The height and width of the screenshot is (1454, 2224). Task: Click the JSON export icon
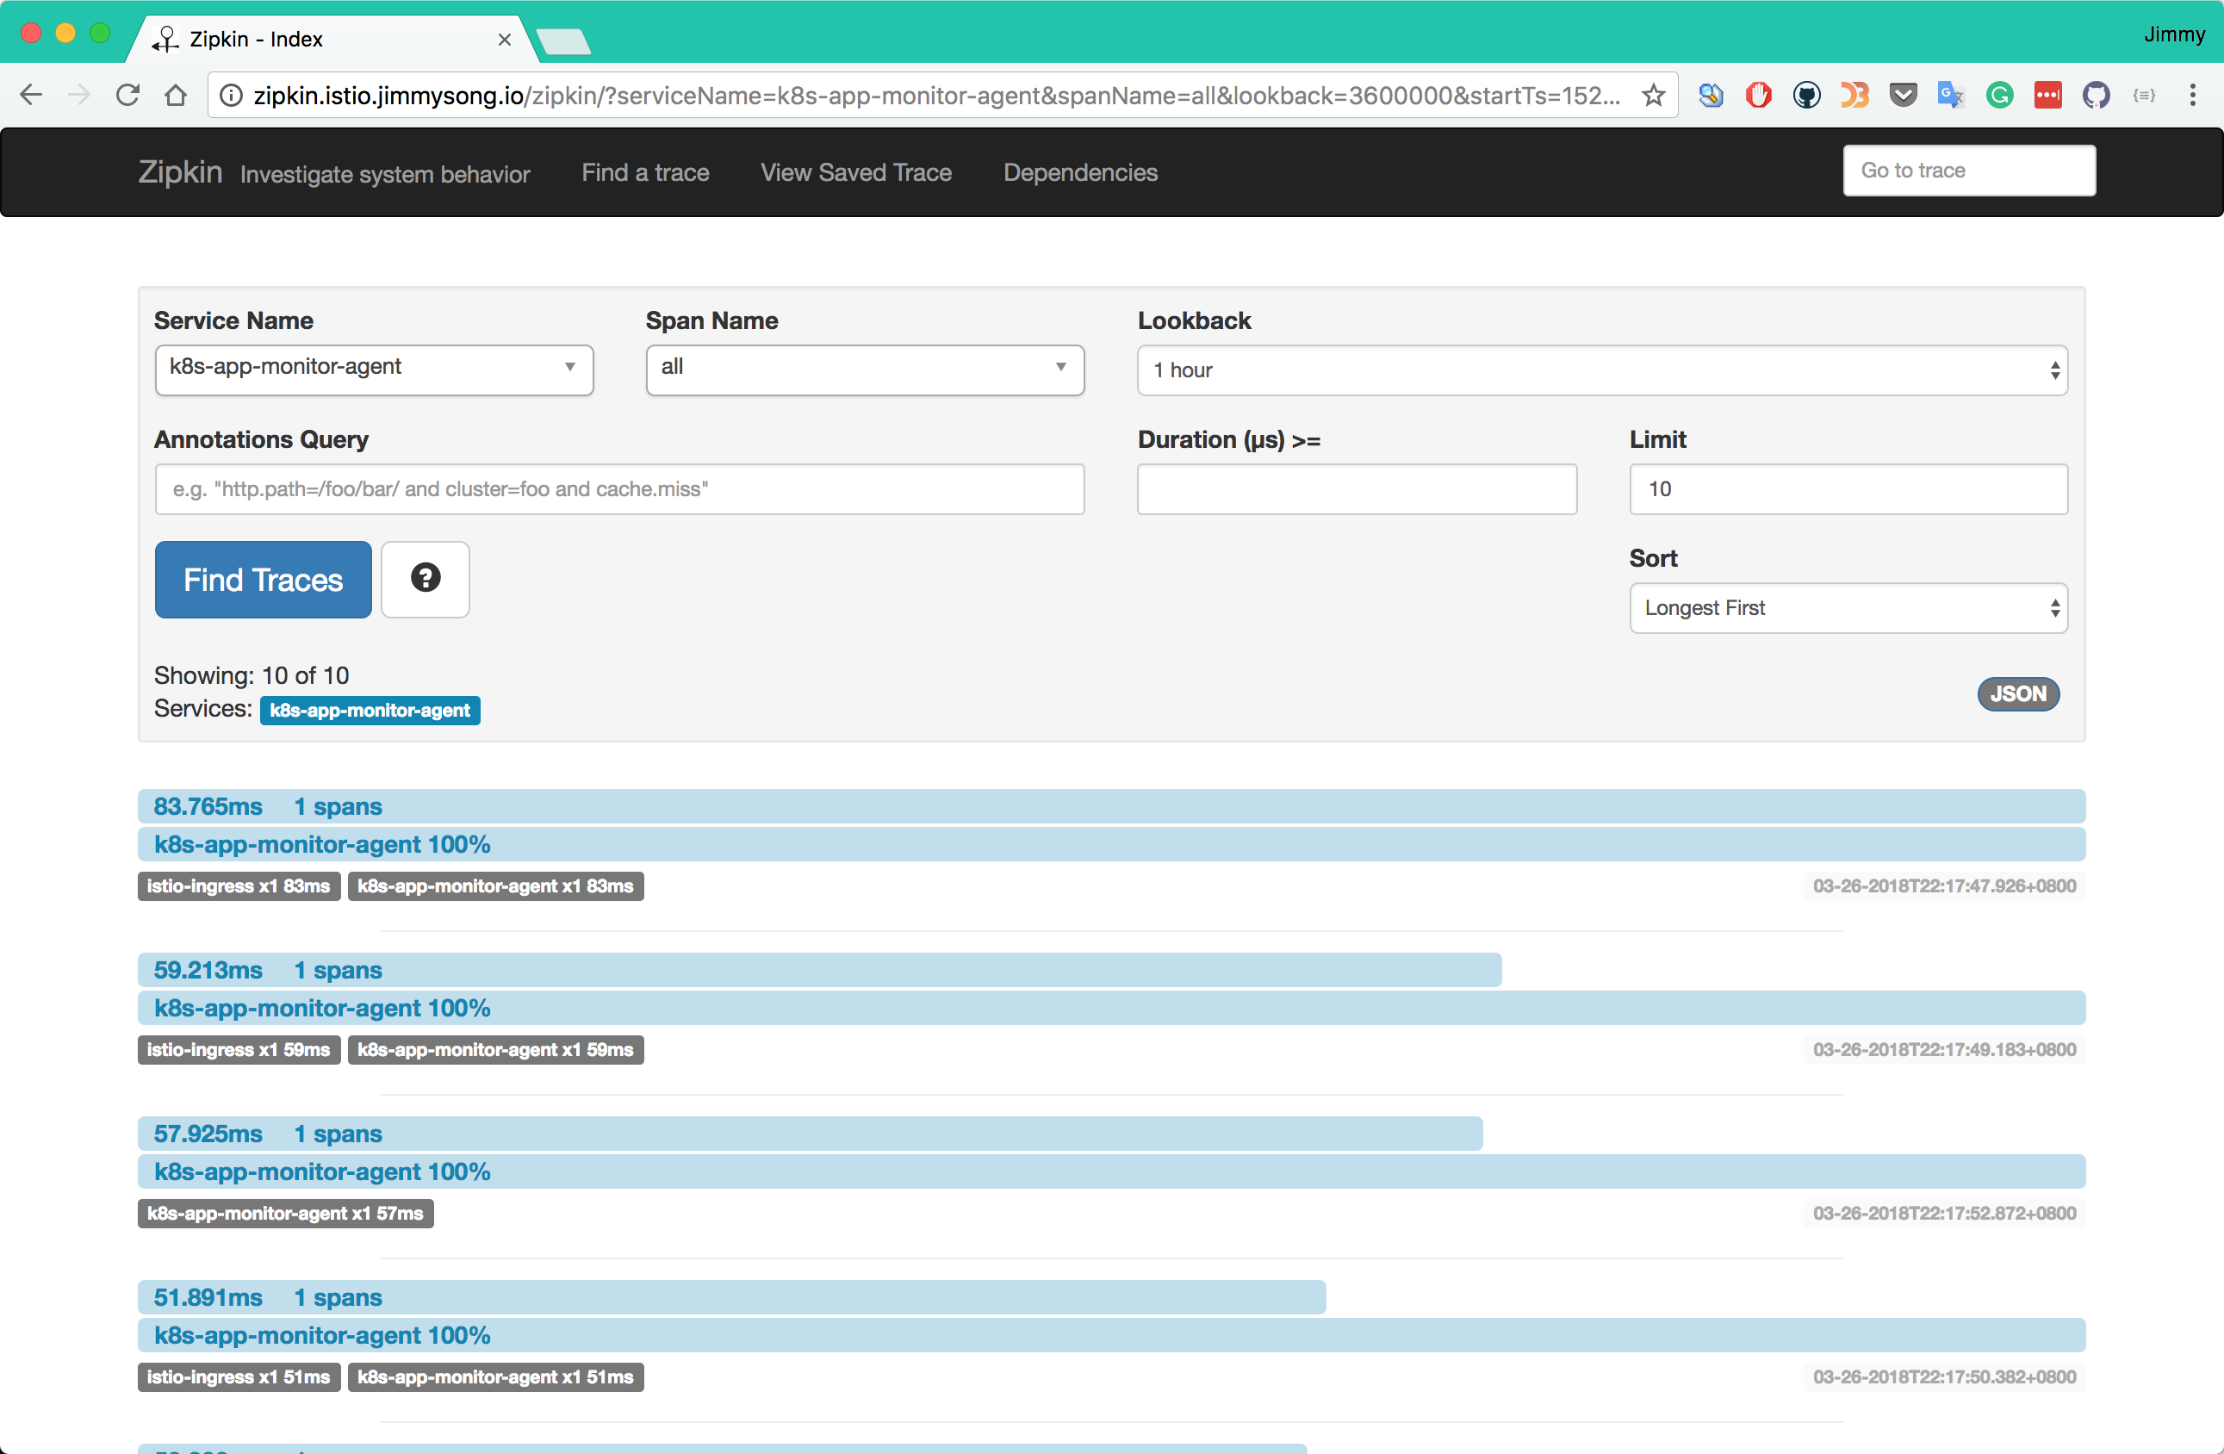(x=2018, y=693)
